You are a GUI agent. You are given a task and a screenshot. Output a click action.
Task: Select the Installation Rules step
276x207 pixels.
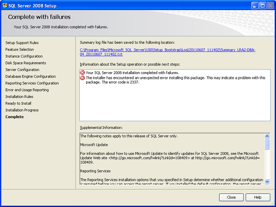point(19,96)
